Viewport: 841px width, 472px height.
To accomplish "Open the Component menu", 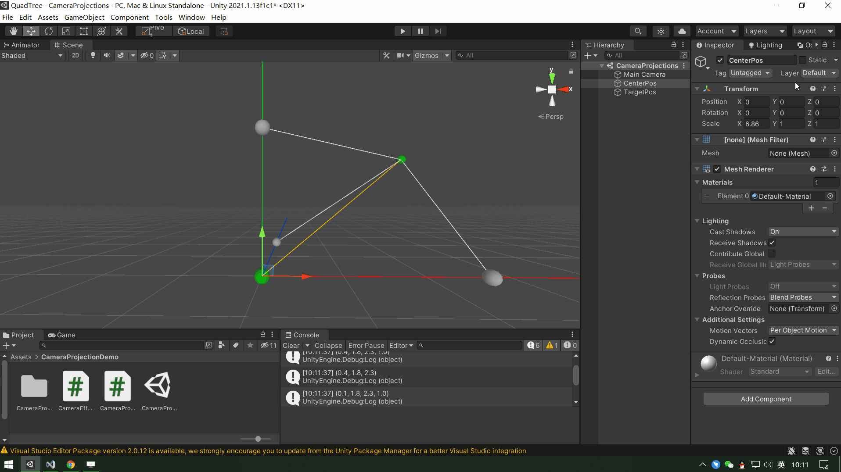I will [x=129, y=17].
